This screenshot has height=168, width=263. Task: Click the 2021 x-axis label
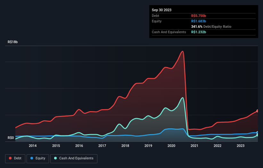[x=194, y=146]
